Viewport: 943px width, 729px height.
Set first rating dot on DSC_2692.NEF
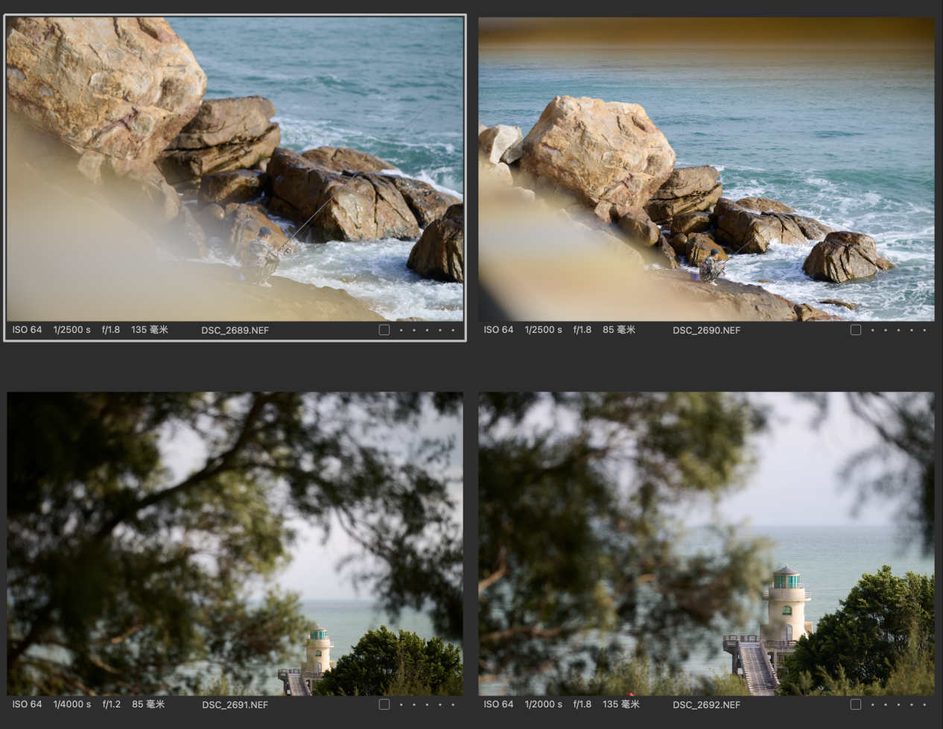pyautogui.click(x=873, y=704)
